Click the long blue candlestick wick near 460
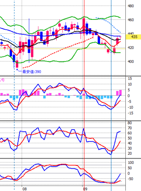The height and width of the screenshot is (191, 141). click(29, 29)
